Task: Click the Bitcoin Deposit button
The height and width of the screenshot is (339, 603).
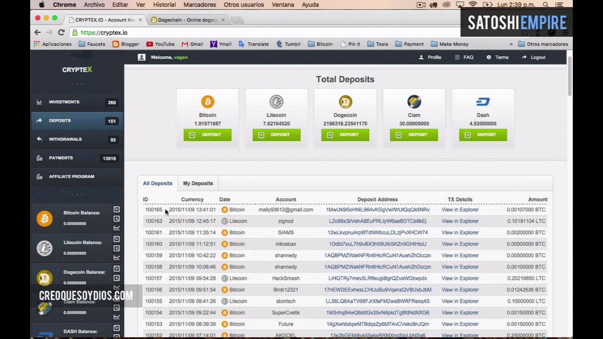Action: click(208, 135)
